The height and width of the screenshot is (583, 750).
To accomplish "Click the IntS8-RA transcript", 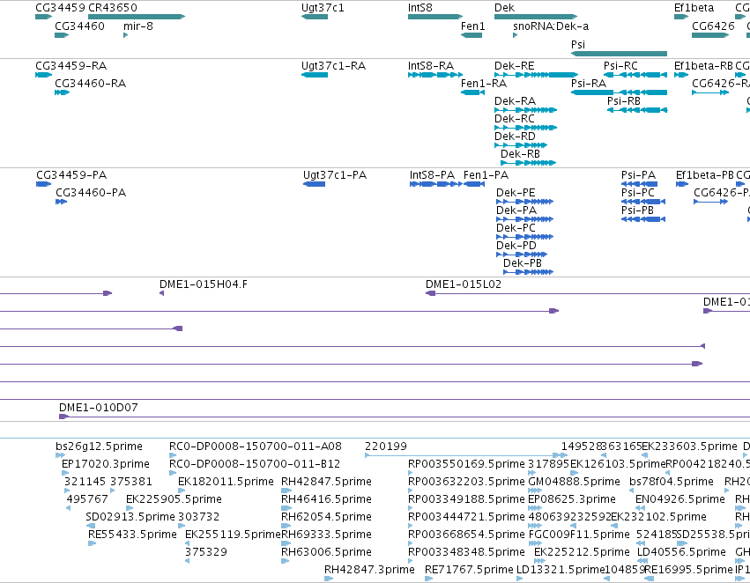I will [x=435, y=75].
